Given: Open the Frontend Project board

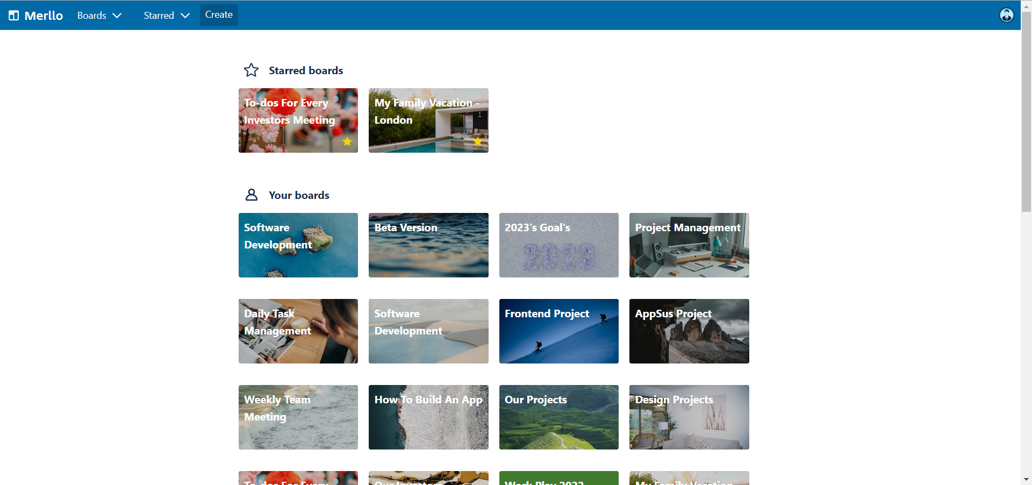Looking at the screenshot, I should (x=558, y=331).
